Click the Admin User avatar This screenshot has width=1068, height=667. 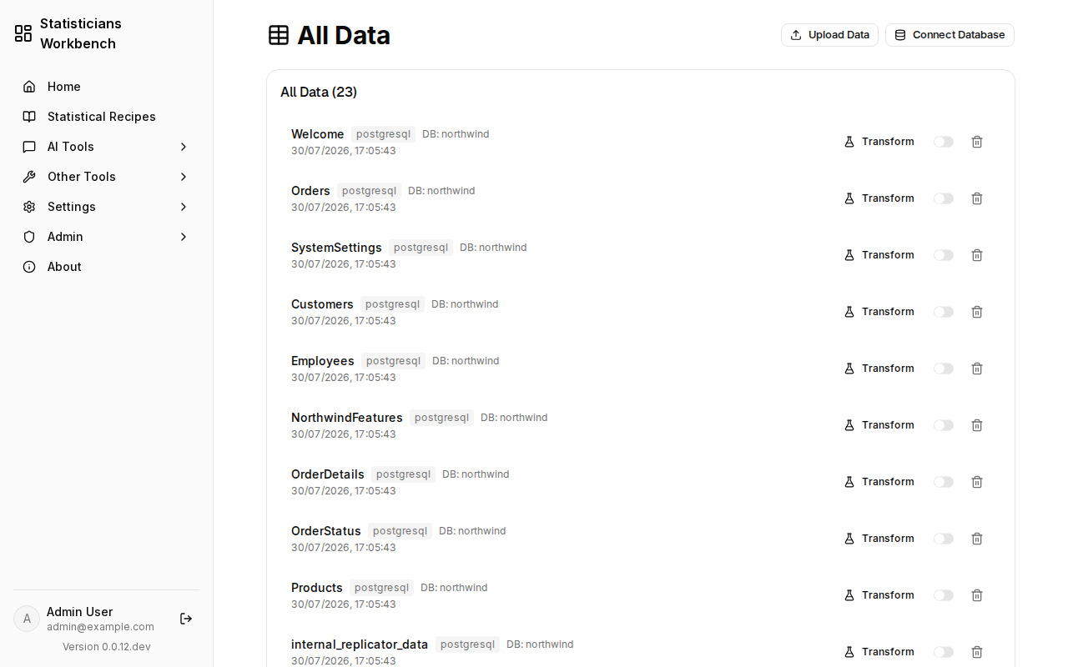(27, 619)
